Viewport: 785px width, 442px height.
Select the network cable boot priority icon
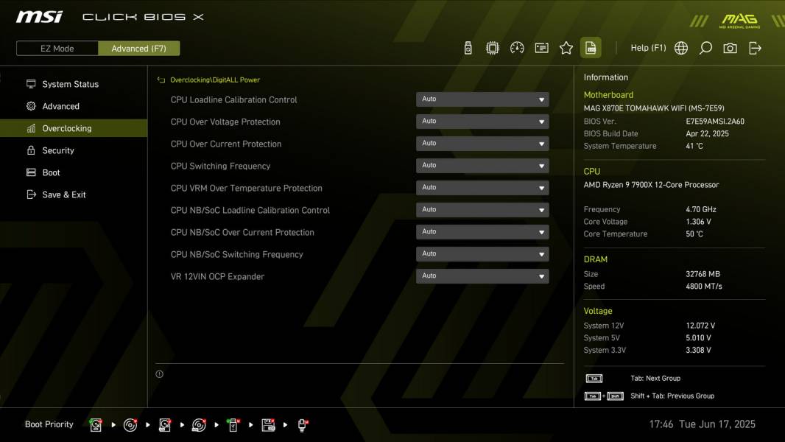pyautogui.click(x=303, y=425)
